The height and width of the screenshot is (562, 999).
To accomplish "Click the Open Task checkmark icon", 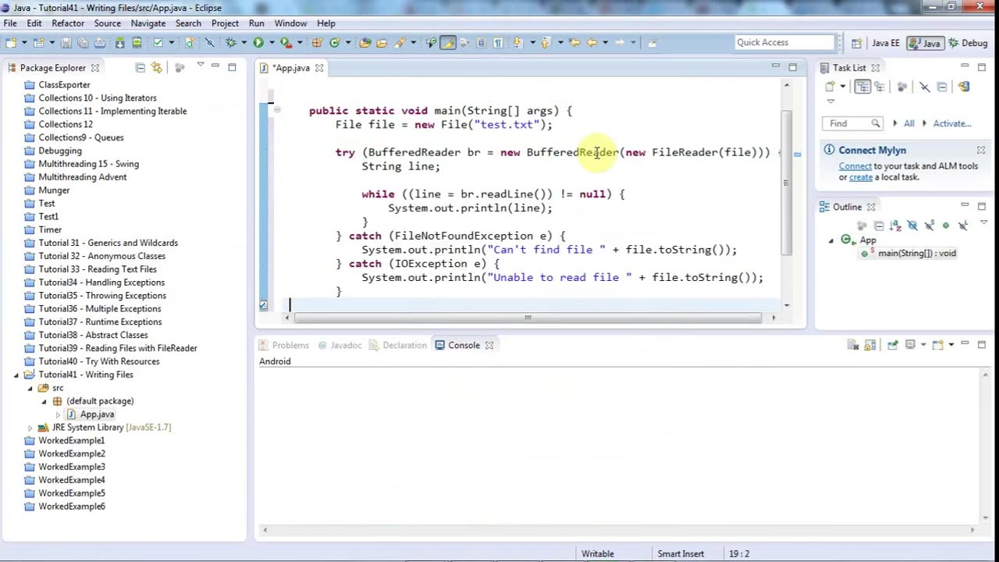I will click(x=158, y=43).
